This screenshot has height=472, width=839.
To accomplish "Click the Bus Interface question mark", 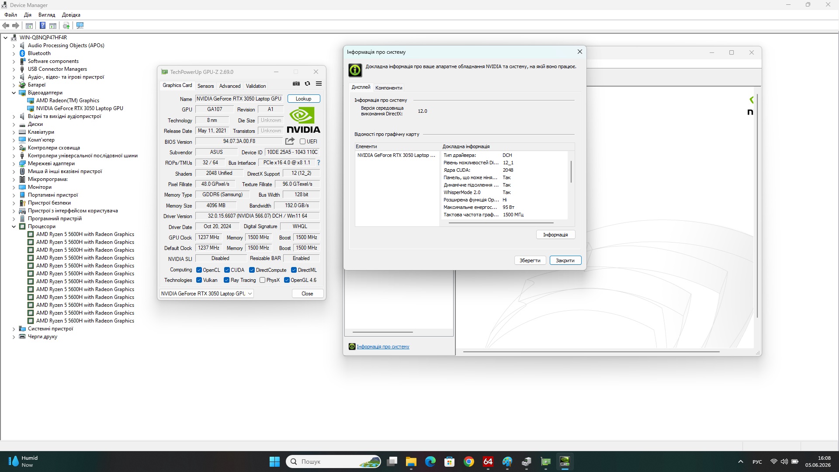I will click(319, 163).
